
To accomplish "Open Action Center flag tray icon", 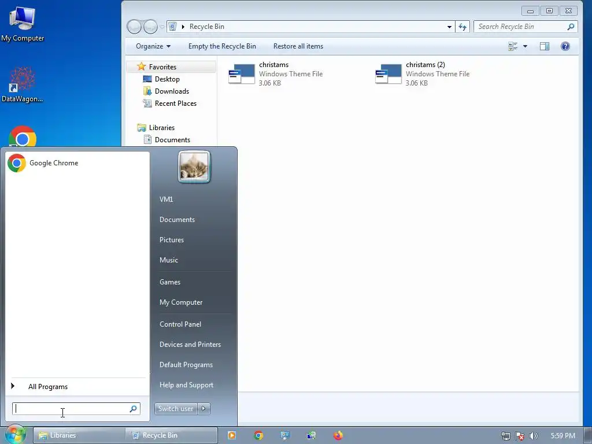I will pos(520,436).
